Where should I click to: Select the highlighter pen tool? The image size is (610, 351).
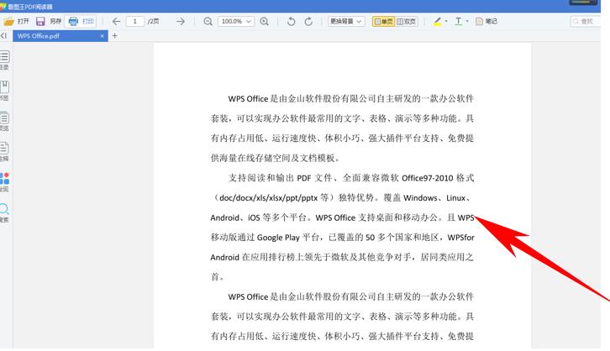tap(437, 21)
